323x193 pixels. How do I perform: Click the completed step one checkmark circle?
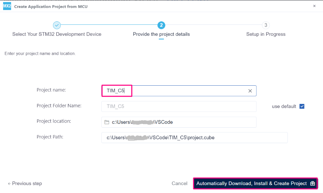tap(57, 25)
